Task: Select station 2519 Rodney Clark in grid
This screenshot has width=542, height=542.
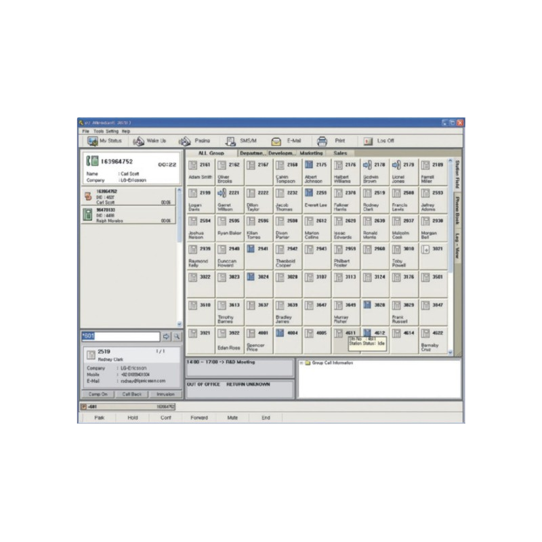Action: coord(375,200)
